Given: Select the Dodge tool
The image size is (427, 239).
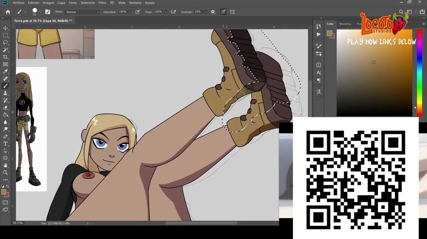Looking at the screenshot, I should [5, 129].
